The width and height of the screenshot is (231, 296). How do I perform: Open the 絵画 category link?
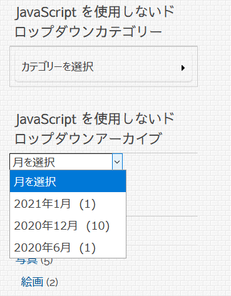pos(32,282)
